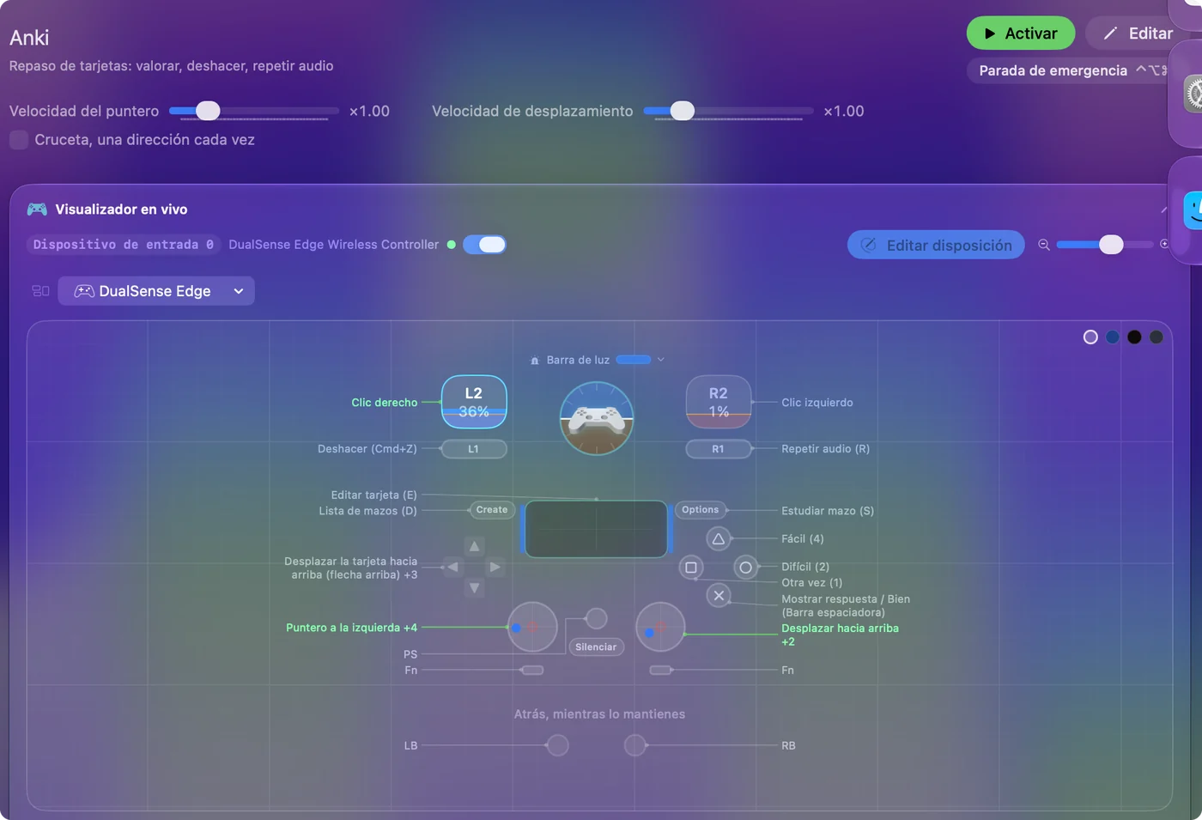
Task: Enable 'Cruceta, una dirección cada vez' checkbox
Action: 19,140
